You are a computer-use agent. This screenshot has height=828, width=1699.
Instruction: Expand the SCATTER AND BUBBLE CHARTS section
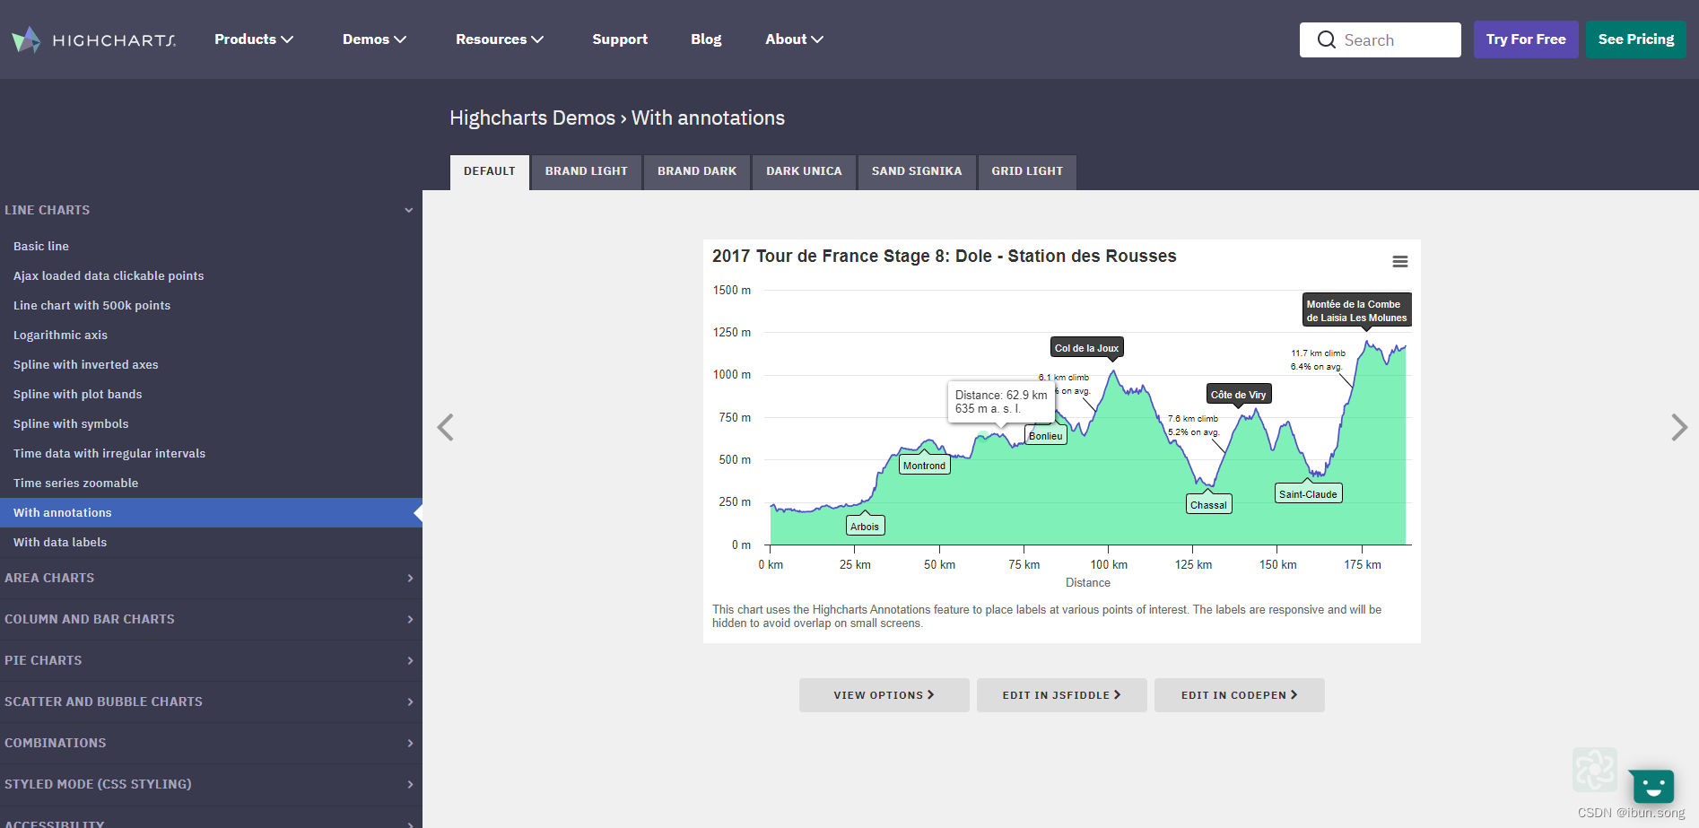[x=211, y=702]
